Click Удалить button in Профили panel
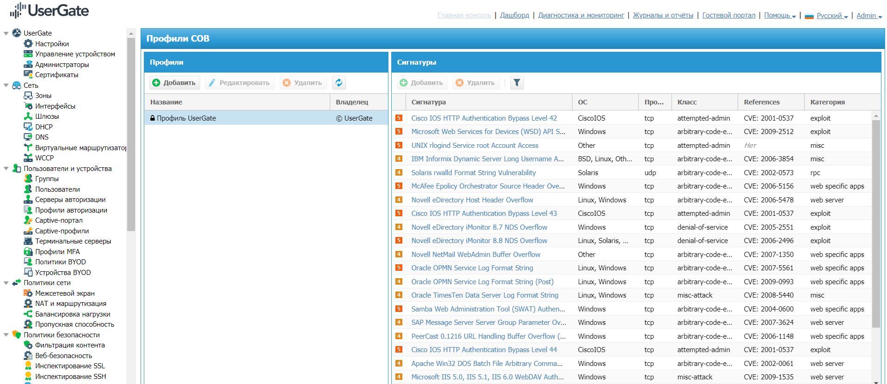 [303, 83]
